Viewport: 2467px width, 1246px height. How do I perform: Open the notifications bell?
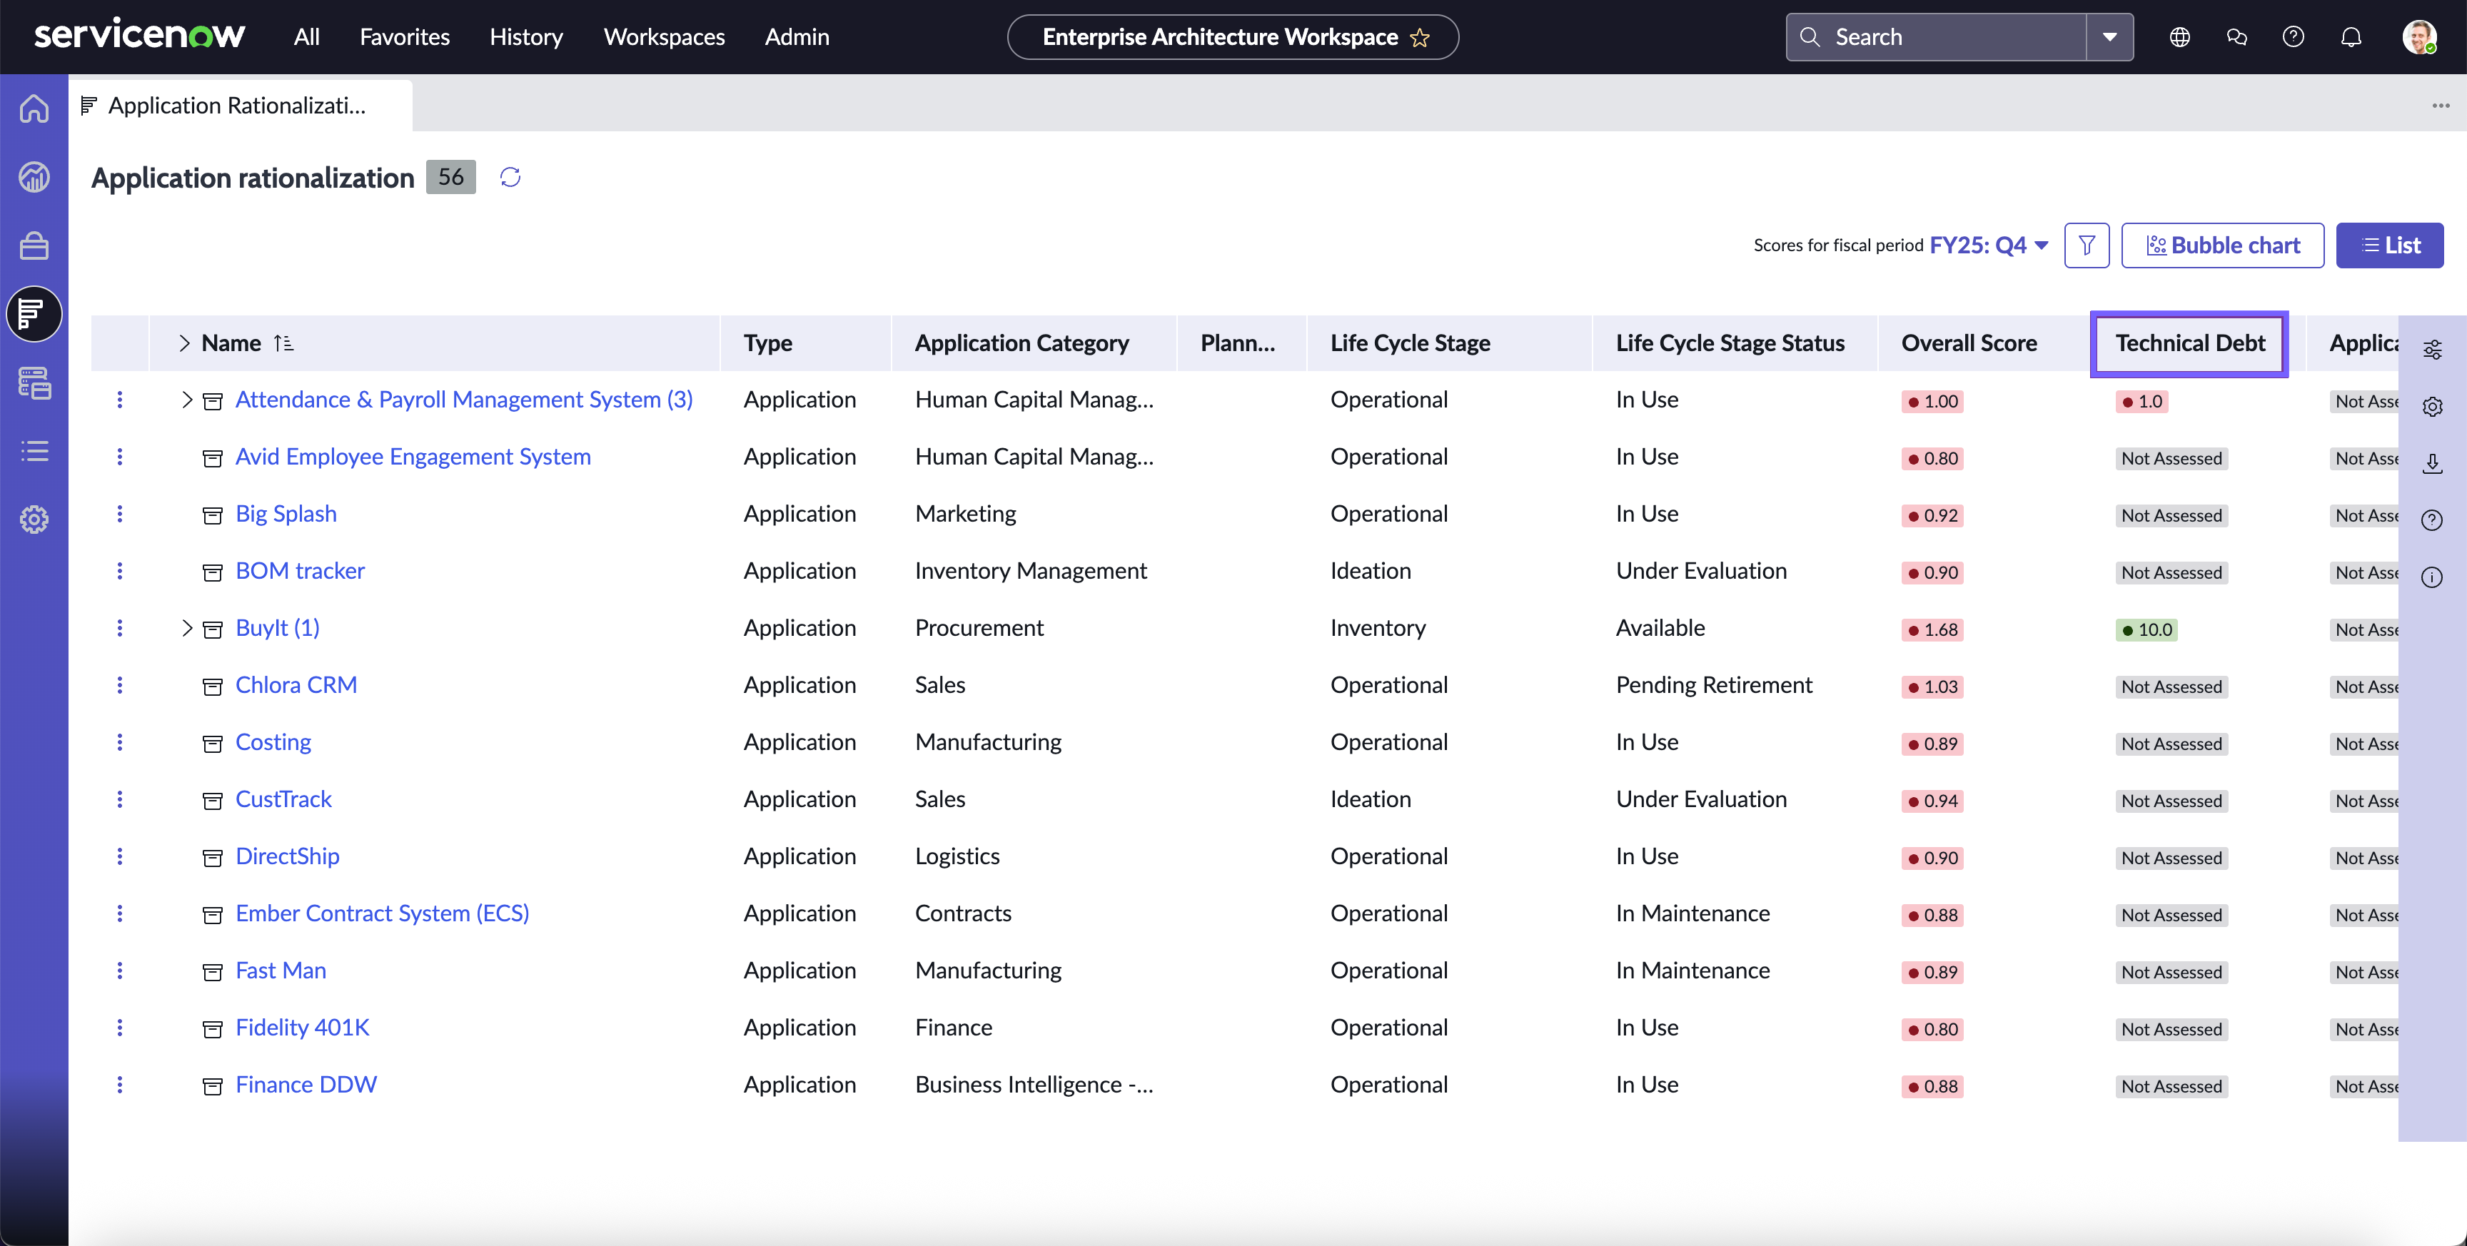pyautogui.click(x=2351, y=37)
